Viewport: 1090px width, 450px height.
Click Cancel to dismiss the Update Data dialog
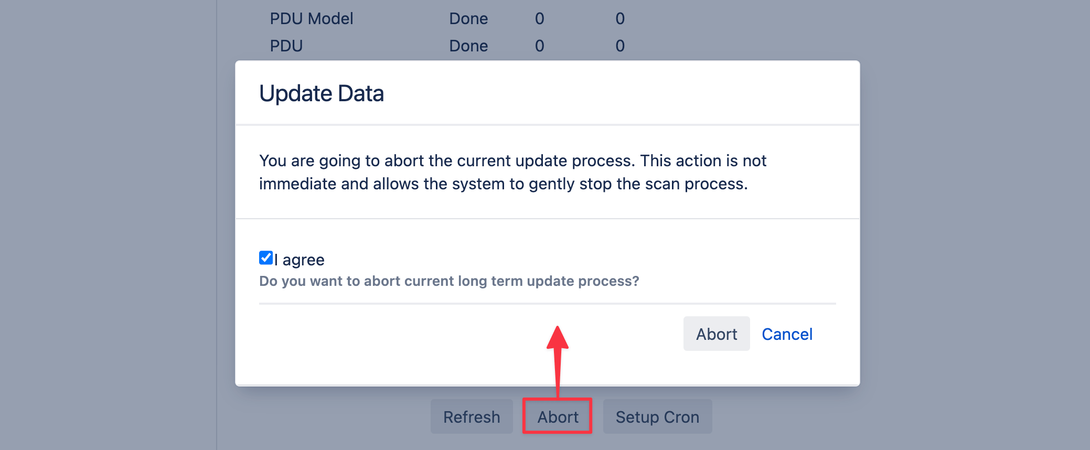787,334
